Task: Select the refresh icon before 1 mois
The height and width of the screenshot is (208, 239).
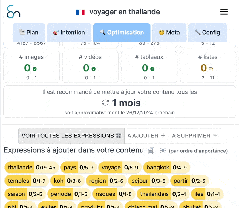Action: (105, 103)
